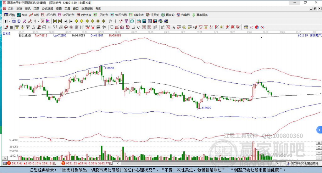
Task: Click the 日K线 chart label
Action: pos(6,33)
